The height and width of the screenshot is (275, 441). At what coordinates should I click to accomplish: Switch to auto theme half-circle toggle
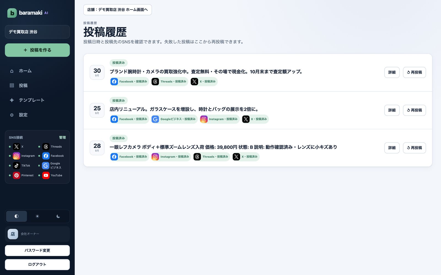[x=17, y=216]
